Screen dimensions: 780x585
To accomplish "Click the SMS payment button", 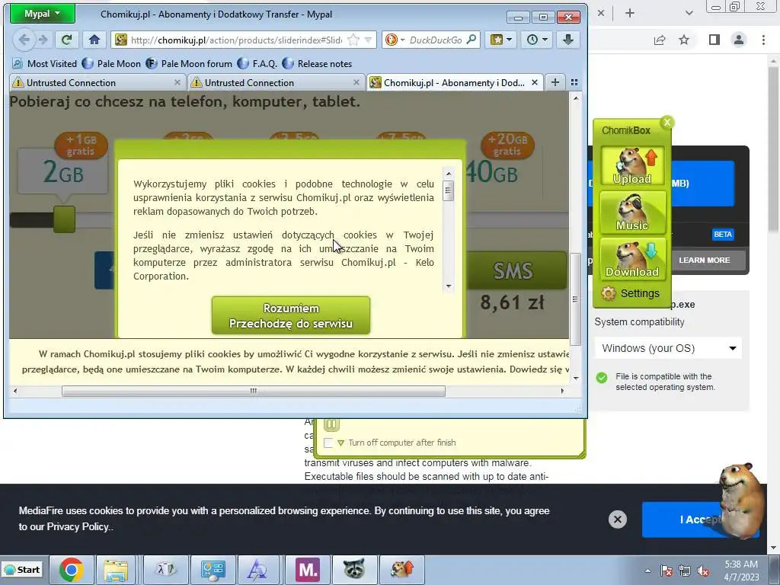I will (x=513, y=270).
